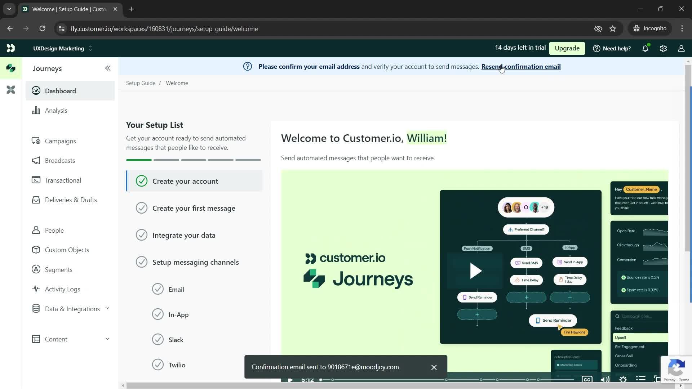Toggle the Create your account checkbox

142,181
